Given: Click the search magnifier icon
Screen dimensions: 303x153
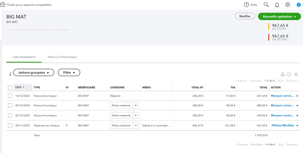Looking at the screenshot, I should tap(266, 5).
